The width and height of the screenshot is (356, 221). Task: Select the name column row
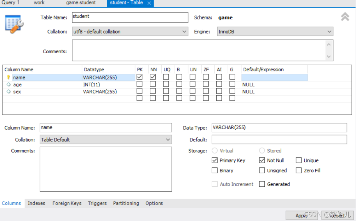156,77
